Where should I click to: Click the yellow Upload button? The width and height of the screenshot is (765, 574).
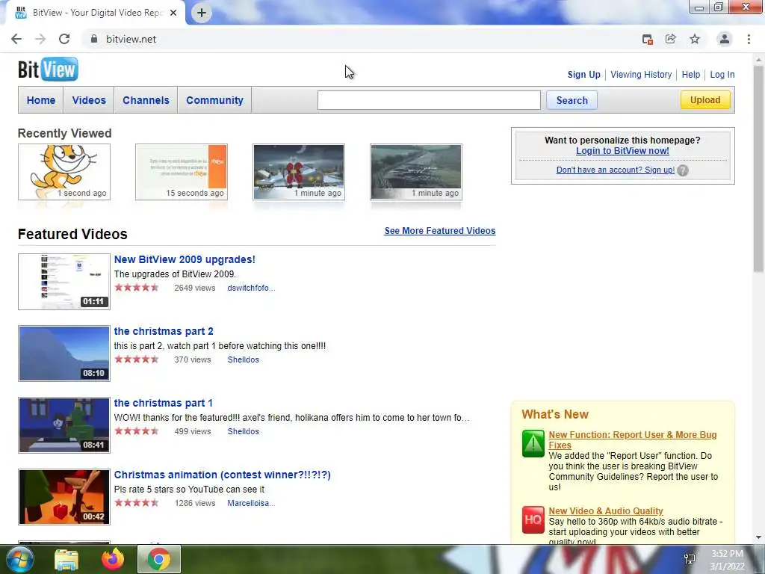[705, 100]
